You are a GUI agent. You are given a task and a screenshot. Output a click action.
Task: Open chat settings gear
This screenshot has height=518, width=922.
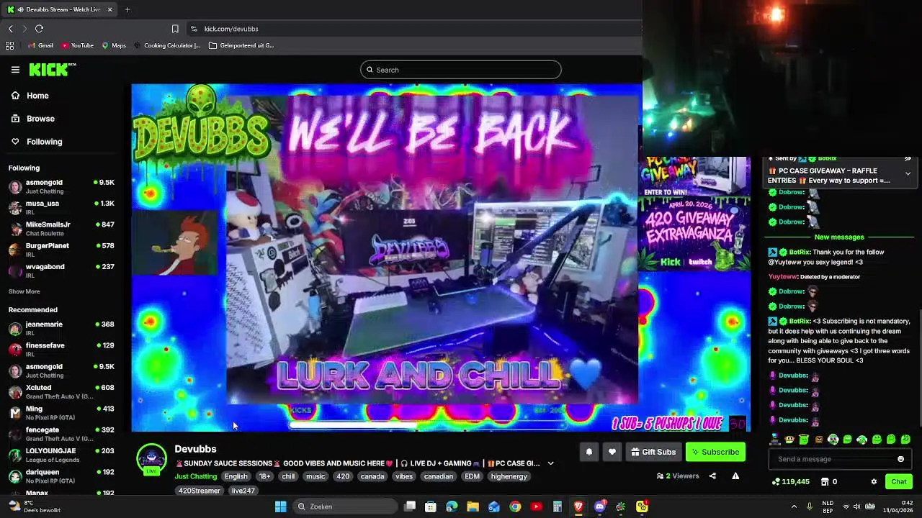click(x=874, y=482)
